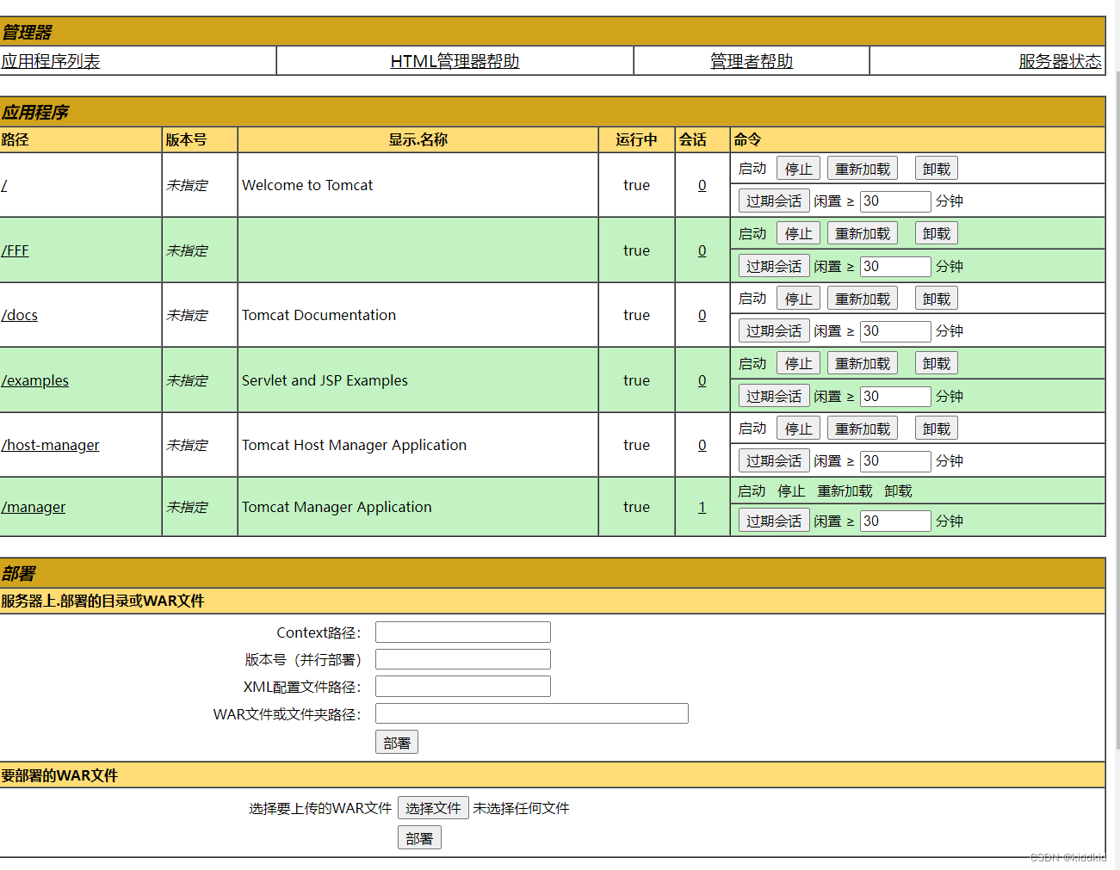Screen dimensions: 1120x870
Task: Expire sessions for the /examples application
Action: tap(774, 396)
